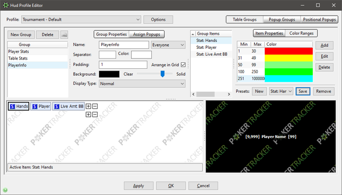Click the Cancel button

coord(203,186)
